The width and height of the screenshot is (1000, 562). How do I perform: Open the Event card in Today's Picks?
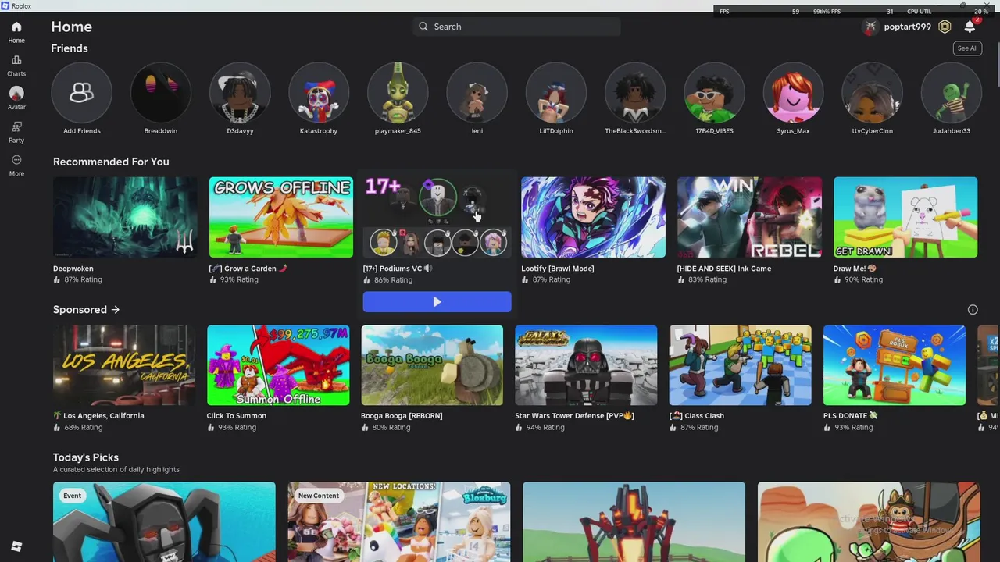tap(164, 521)
